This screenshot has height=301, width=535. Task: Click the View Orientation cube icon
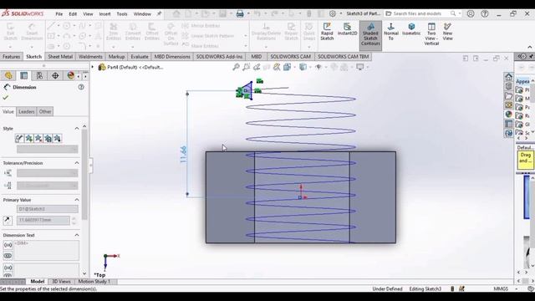[287, 67]
